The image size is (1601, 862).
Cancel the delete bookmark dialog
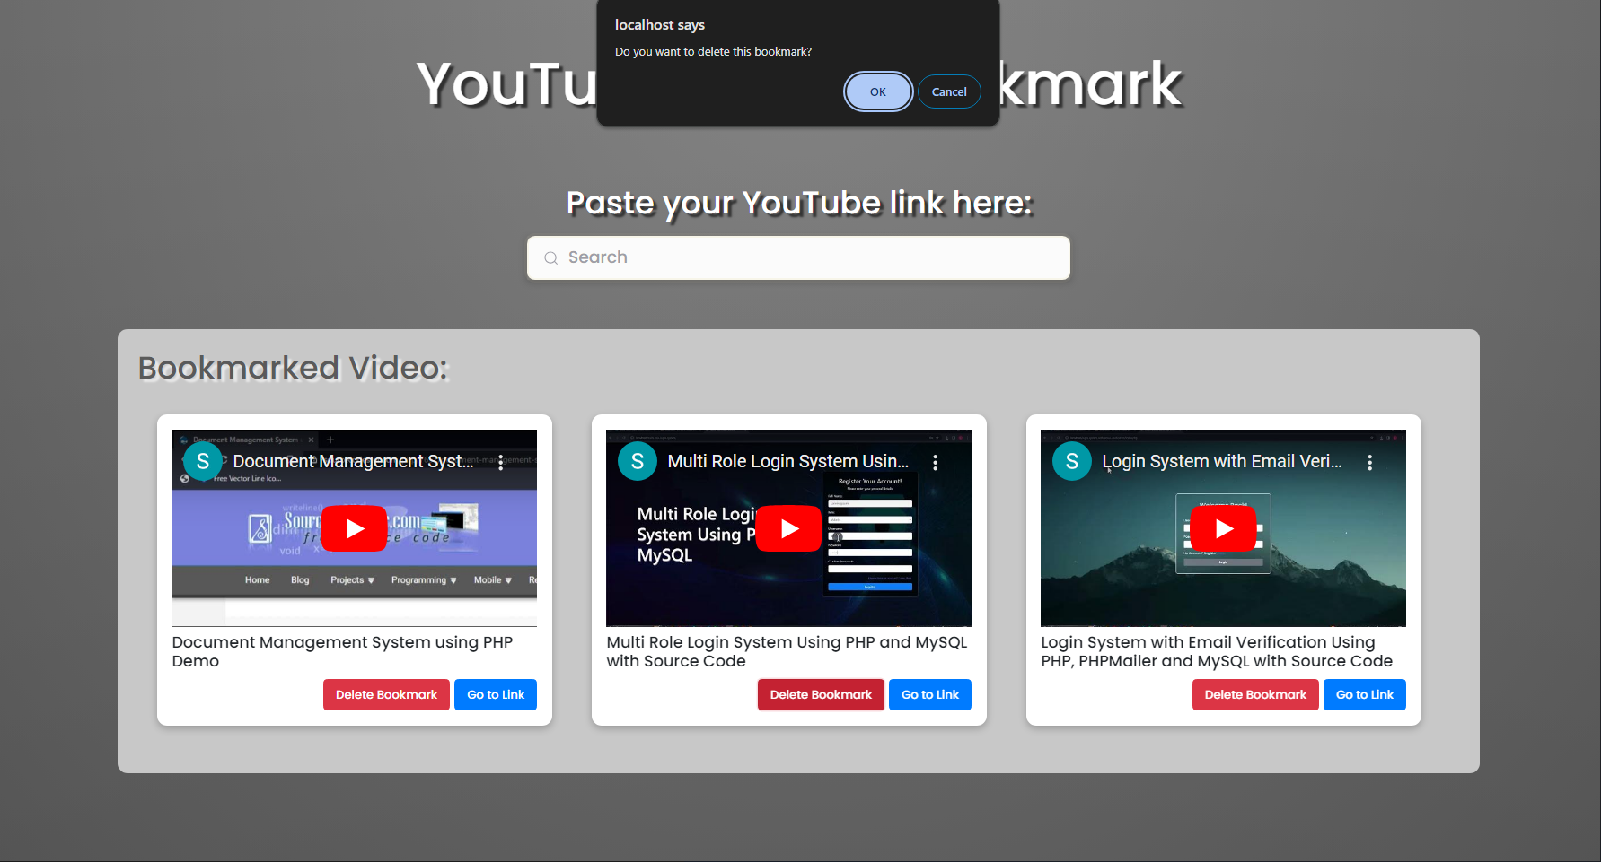(949, 91)
